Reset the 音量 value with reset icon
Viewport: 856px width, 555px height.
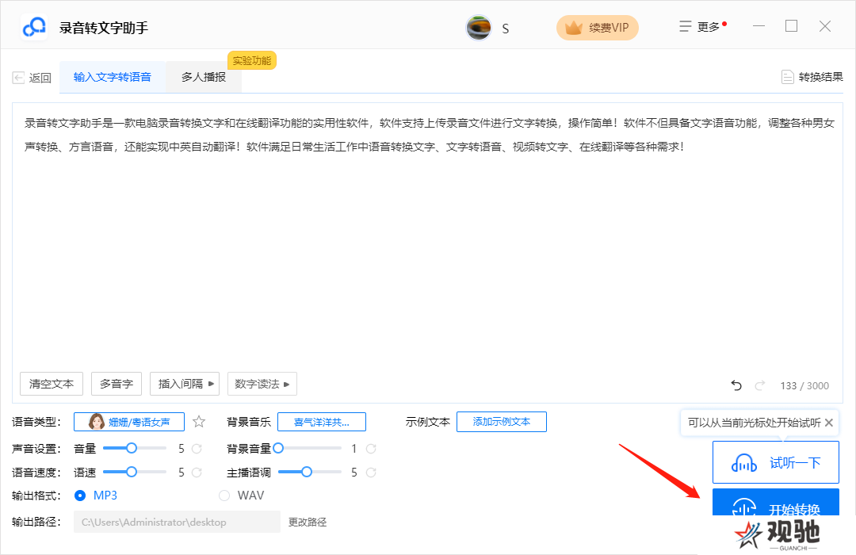[x=197, y=449]
